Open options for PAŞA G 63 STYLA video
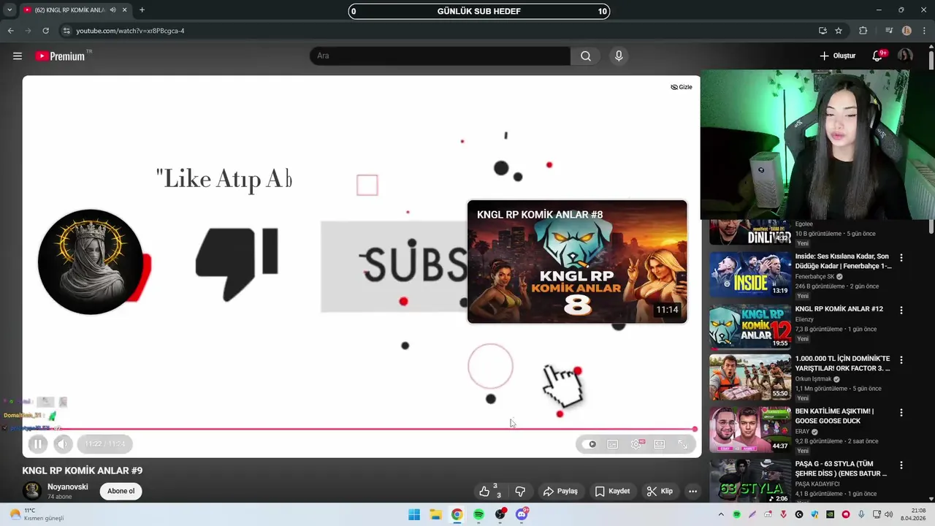This screenshot has width=935, height=526. point(901,465)
